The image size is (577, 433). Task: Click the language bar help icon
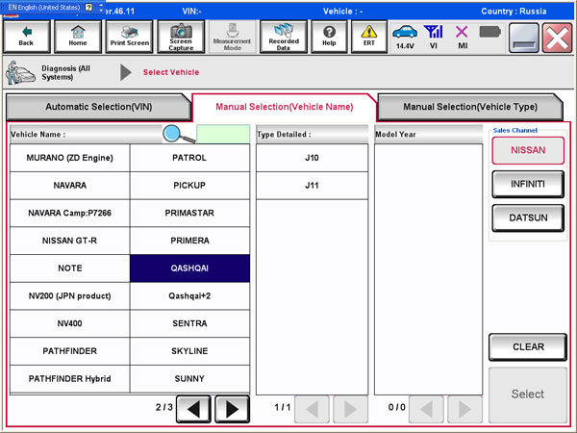pyautogui.click(x=89, y=7)
